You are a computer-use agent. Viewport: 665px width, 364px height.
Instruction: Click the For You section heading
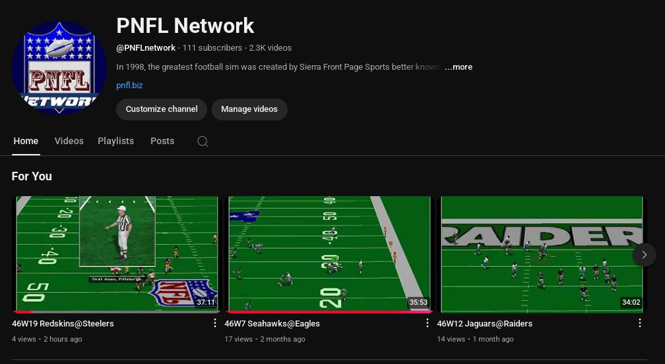[x=32, y=176]
